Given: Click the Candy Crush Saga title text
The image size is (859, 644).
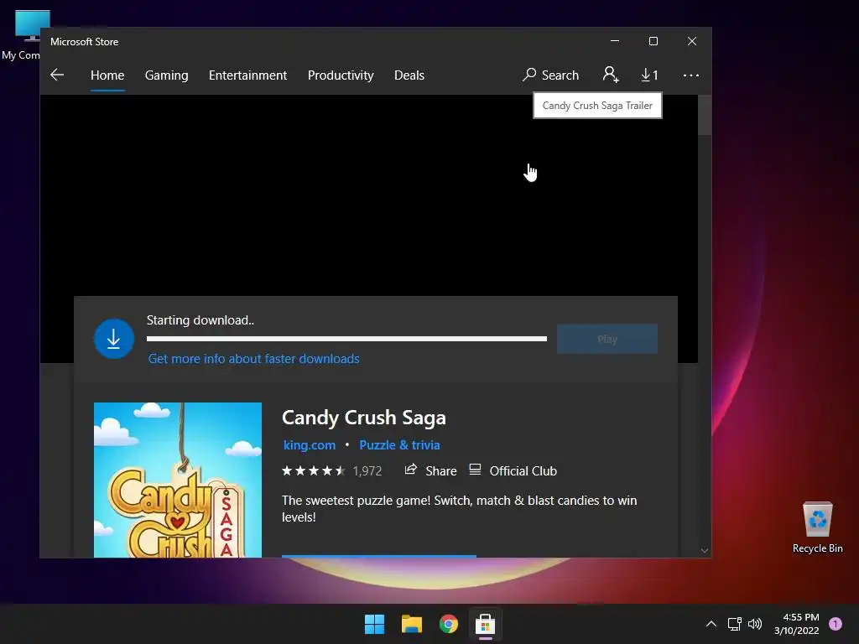Looking at the screenshot, I should [364, 418].
